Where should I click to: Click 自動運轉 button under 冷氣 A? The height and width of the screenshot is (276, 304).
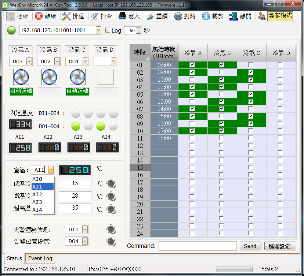coord(21,91)
